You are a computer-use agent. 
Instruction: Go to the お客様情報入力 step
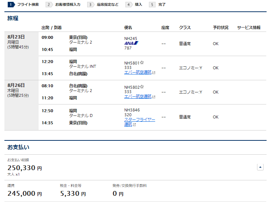68,5
